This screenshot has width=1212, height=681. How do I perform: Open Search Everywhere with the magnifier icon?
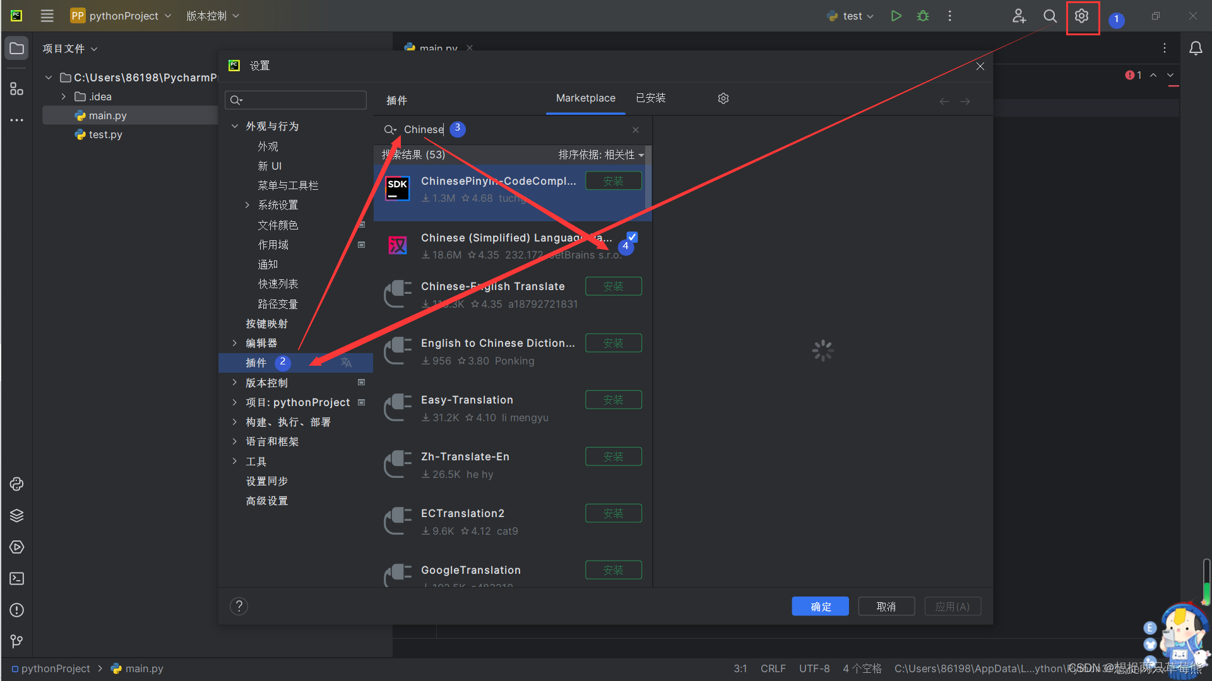tap(1050, 16)
